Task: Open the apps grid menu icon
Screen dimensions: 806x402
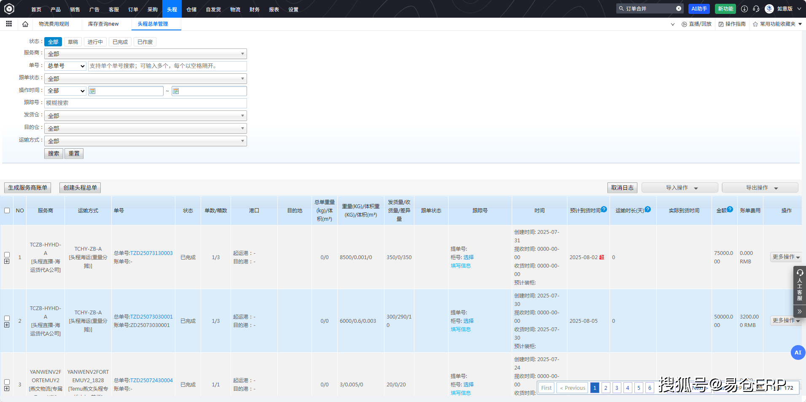Action: click(x=9, y=24)
